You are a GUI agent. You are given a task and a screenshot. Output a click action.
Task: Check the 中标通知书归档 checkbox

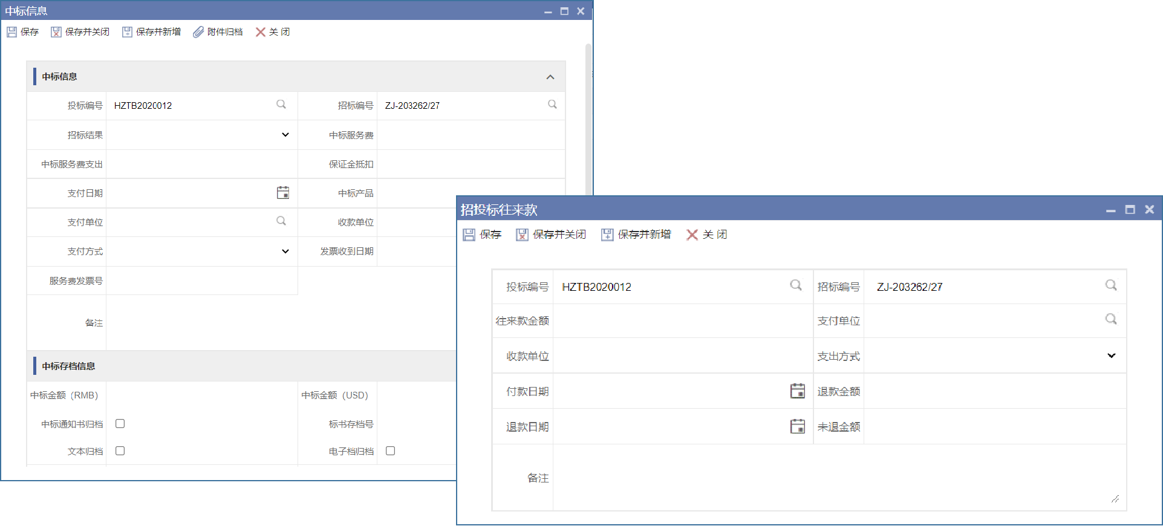[120, 424]
